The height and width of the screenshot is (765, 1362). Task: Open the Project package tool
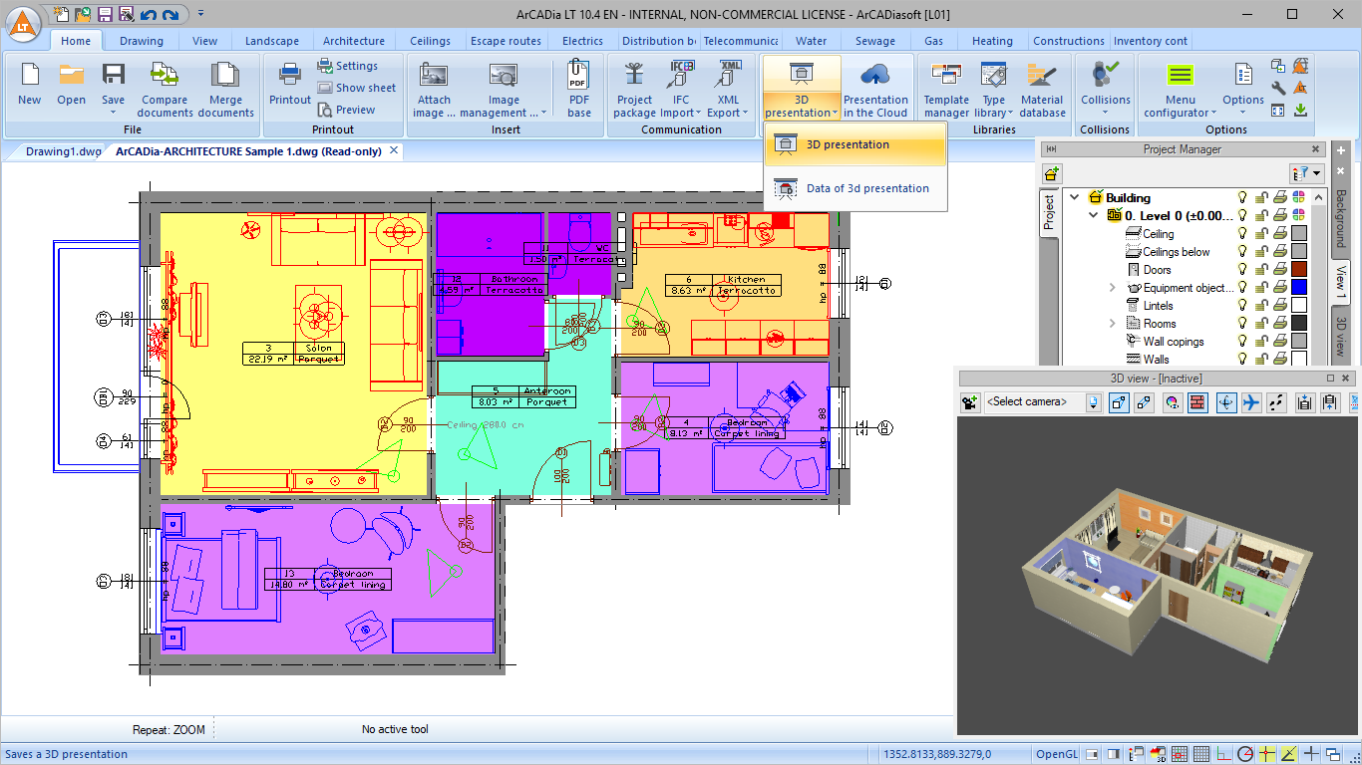coord(634,88)
